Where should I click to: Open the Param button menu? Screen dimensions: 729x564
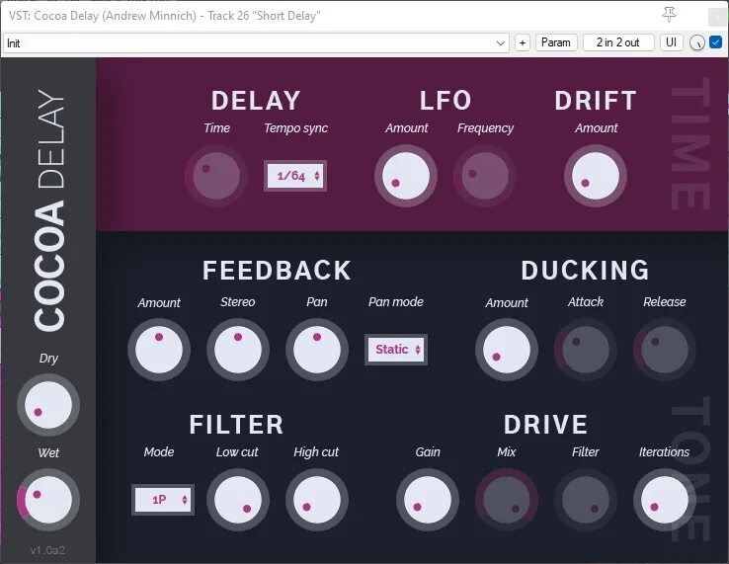click(x=556, y=42)
